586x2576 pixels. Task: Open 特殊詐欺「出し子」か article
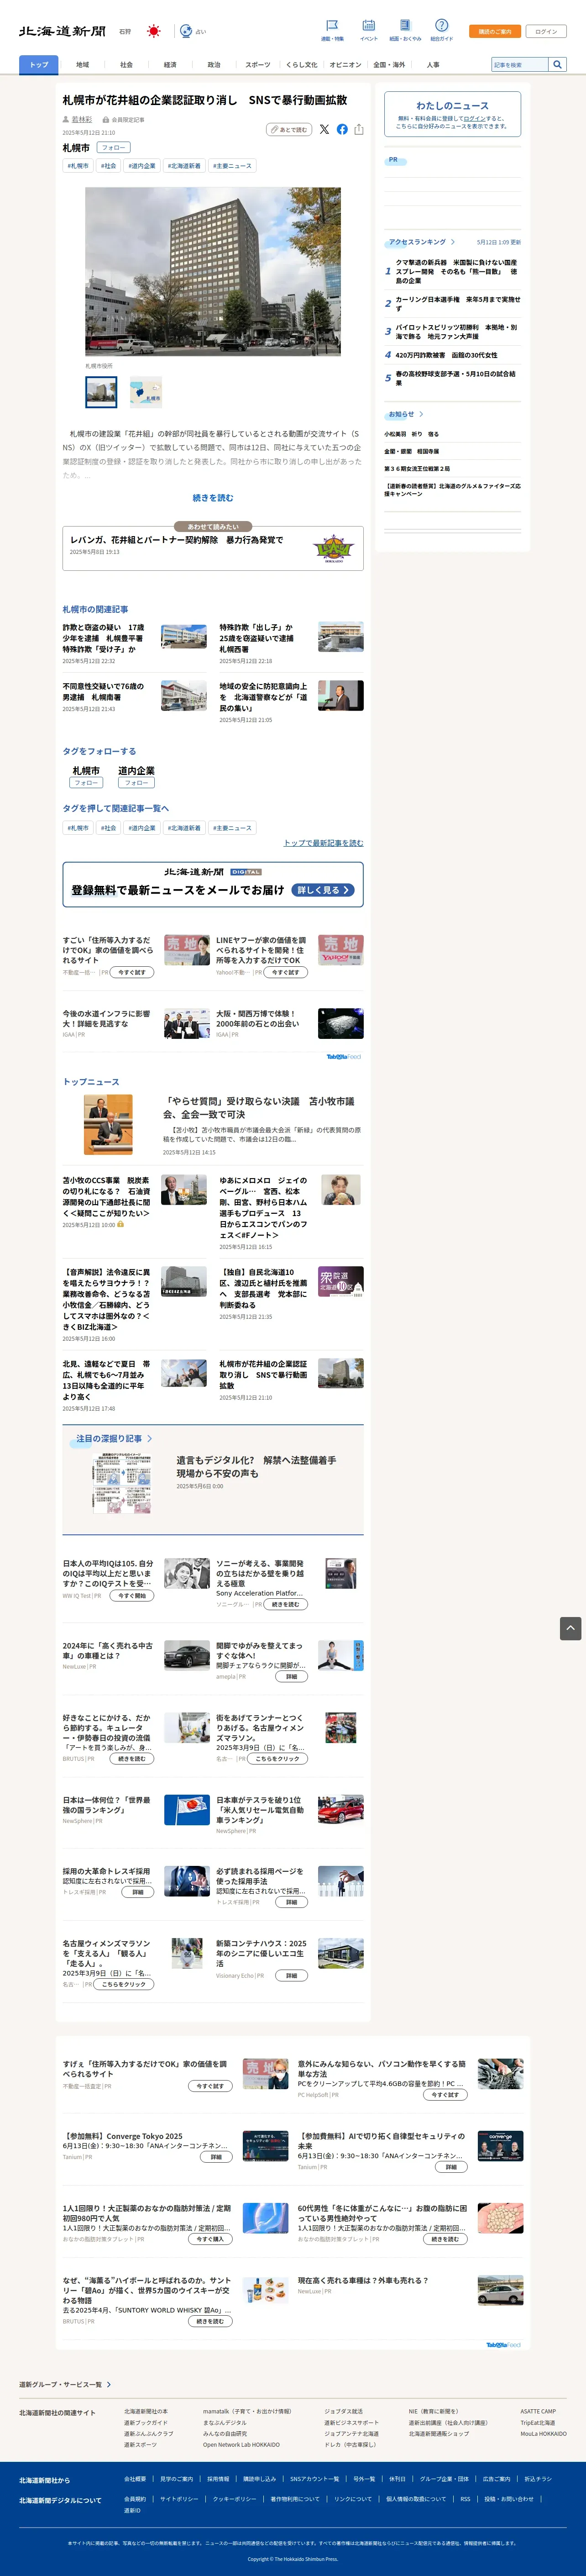(257, 638)
